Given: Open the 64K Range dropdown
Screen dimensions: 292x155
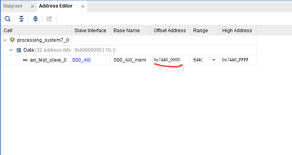Looking at the screenshot, I should click(x=214, y=60).
